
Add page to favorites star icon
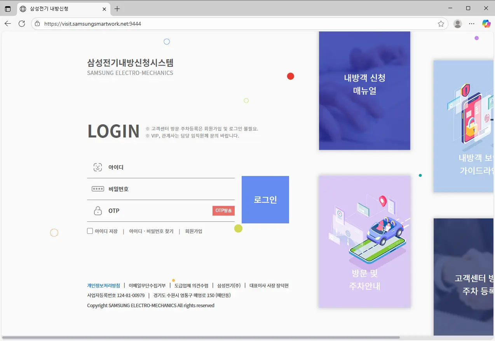[441, 24]
